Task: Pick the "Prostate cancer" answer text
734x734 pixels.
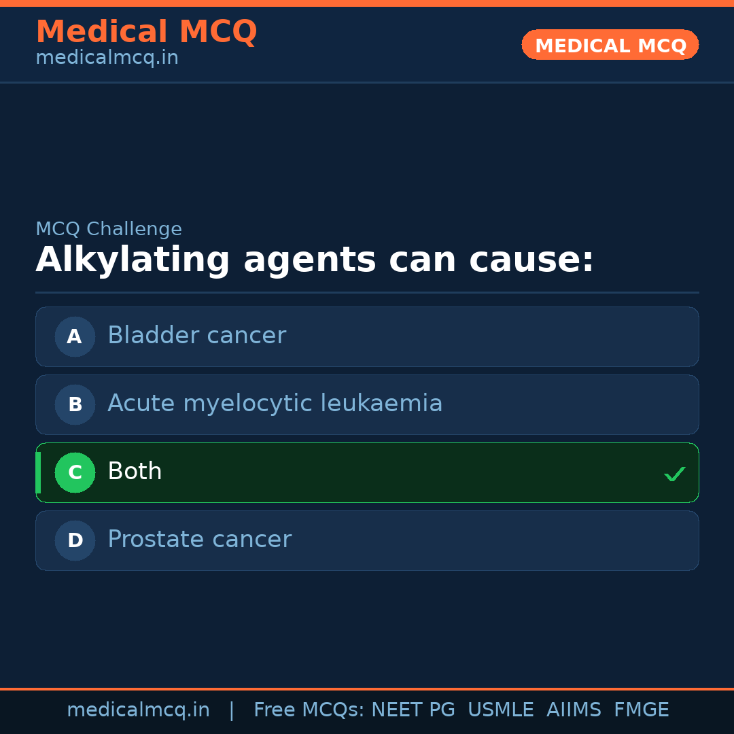Action: (199, 540)
